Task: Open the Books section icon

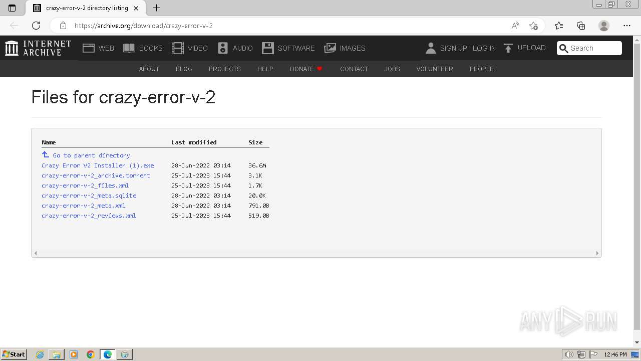Action: click(129, 48)
